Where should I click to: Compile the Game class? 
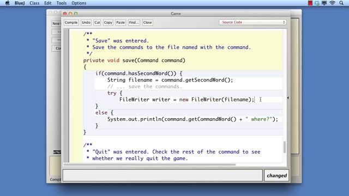tap(71, 22)
